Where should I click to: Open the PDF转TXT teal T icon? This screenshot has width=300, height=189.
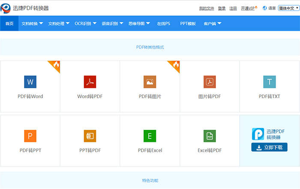270,82
